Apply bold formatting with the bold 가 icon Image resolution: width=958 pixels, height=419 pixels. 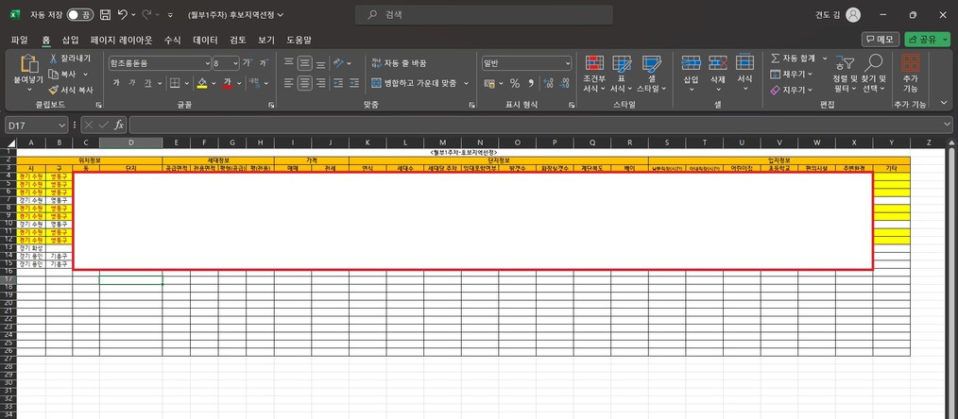click(116, 83)
